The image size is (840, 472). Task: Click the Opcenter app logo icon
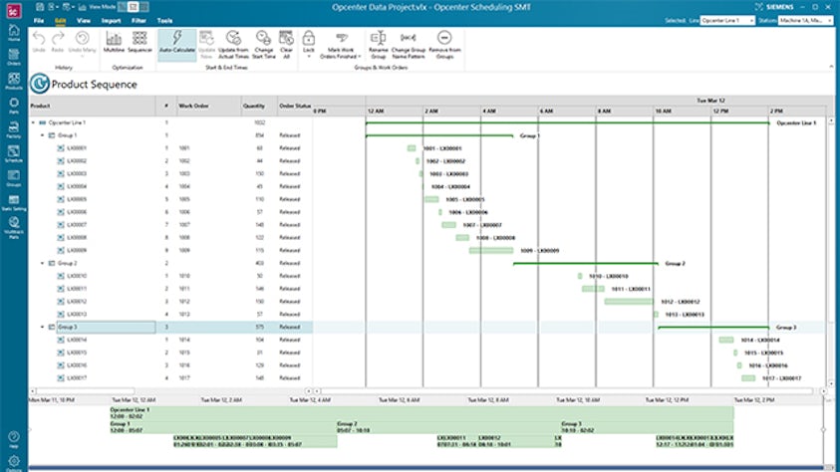14,11
